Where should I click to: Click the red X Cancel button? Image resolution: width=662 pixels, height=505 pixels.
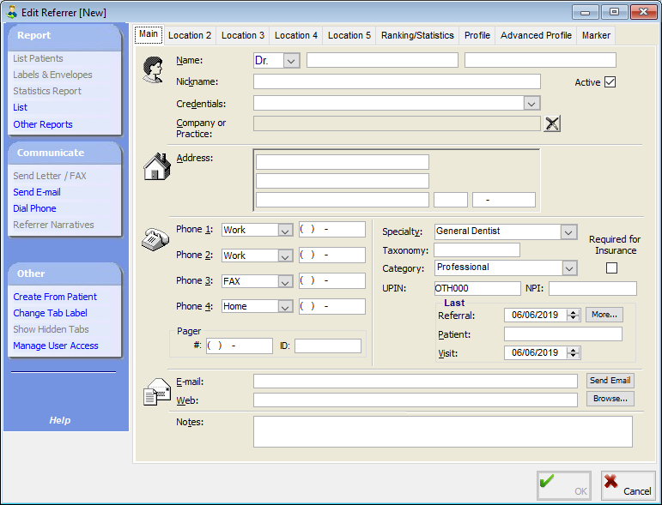click(x=628, y=486)
